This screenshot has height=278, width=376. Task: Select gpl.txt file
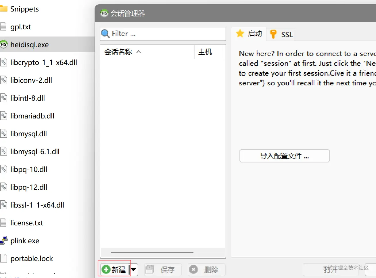coord(20,27)
